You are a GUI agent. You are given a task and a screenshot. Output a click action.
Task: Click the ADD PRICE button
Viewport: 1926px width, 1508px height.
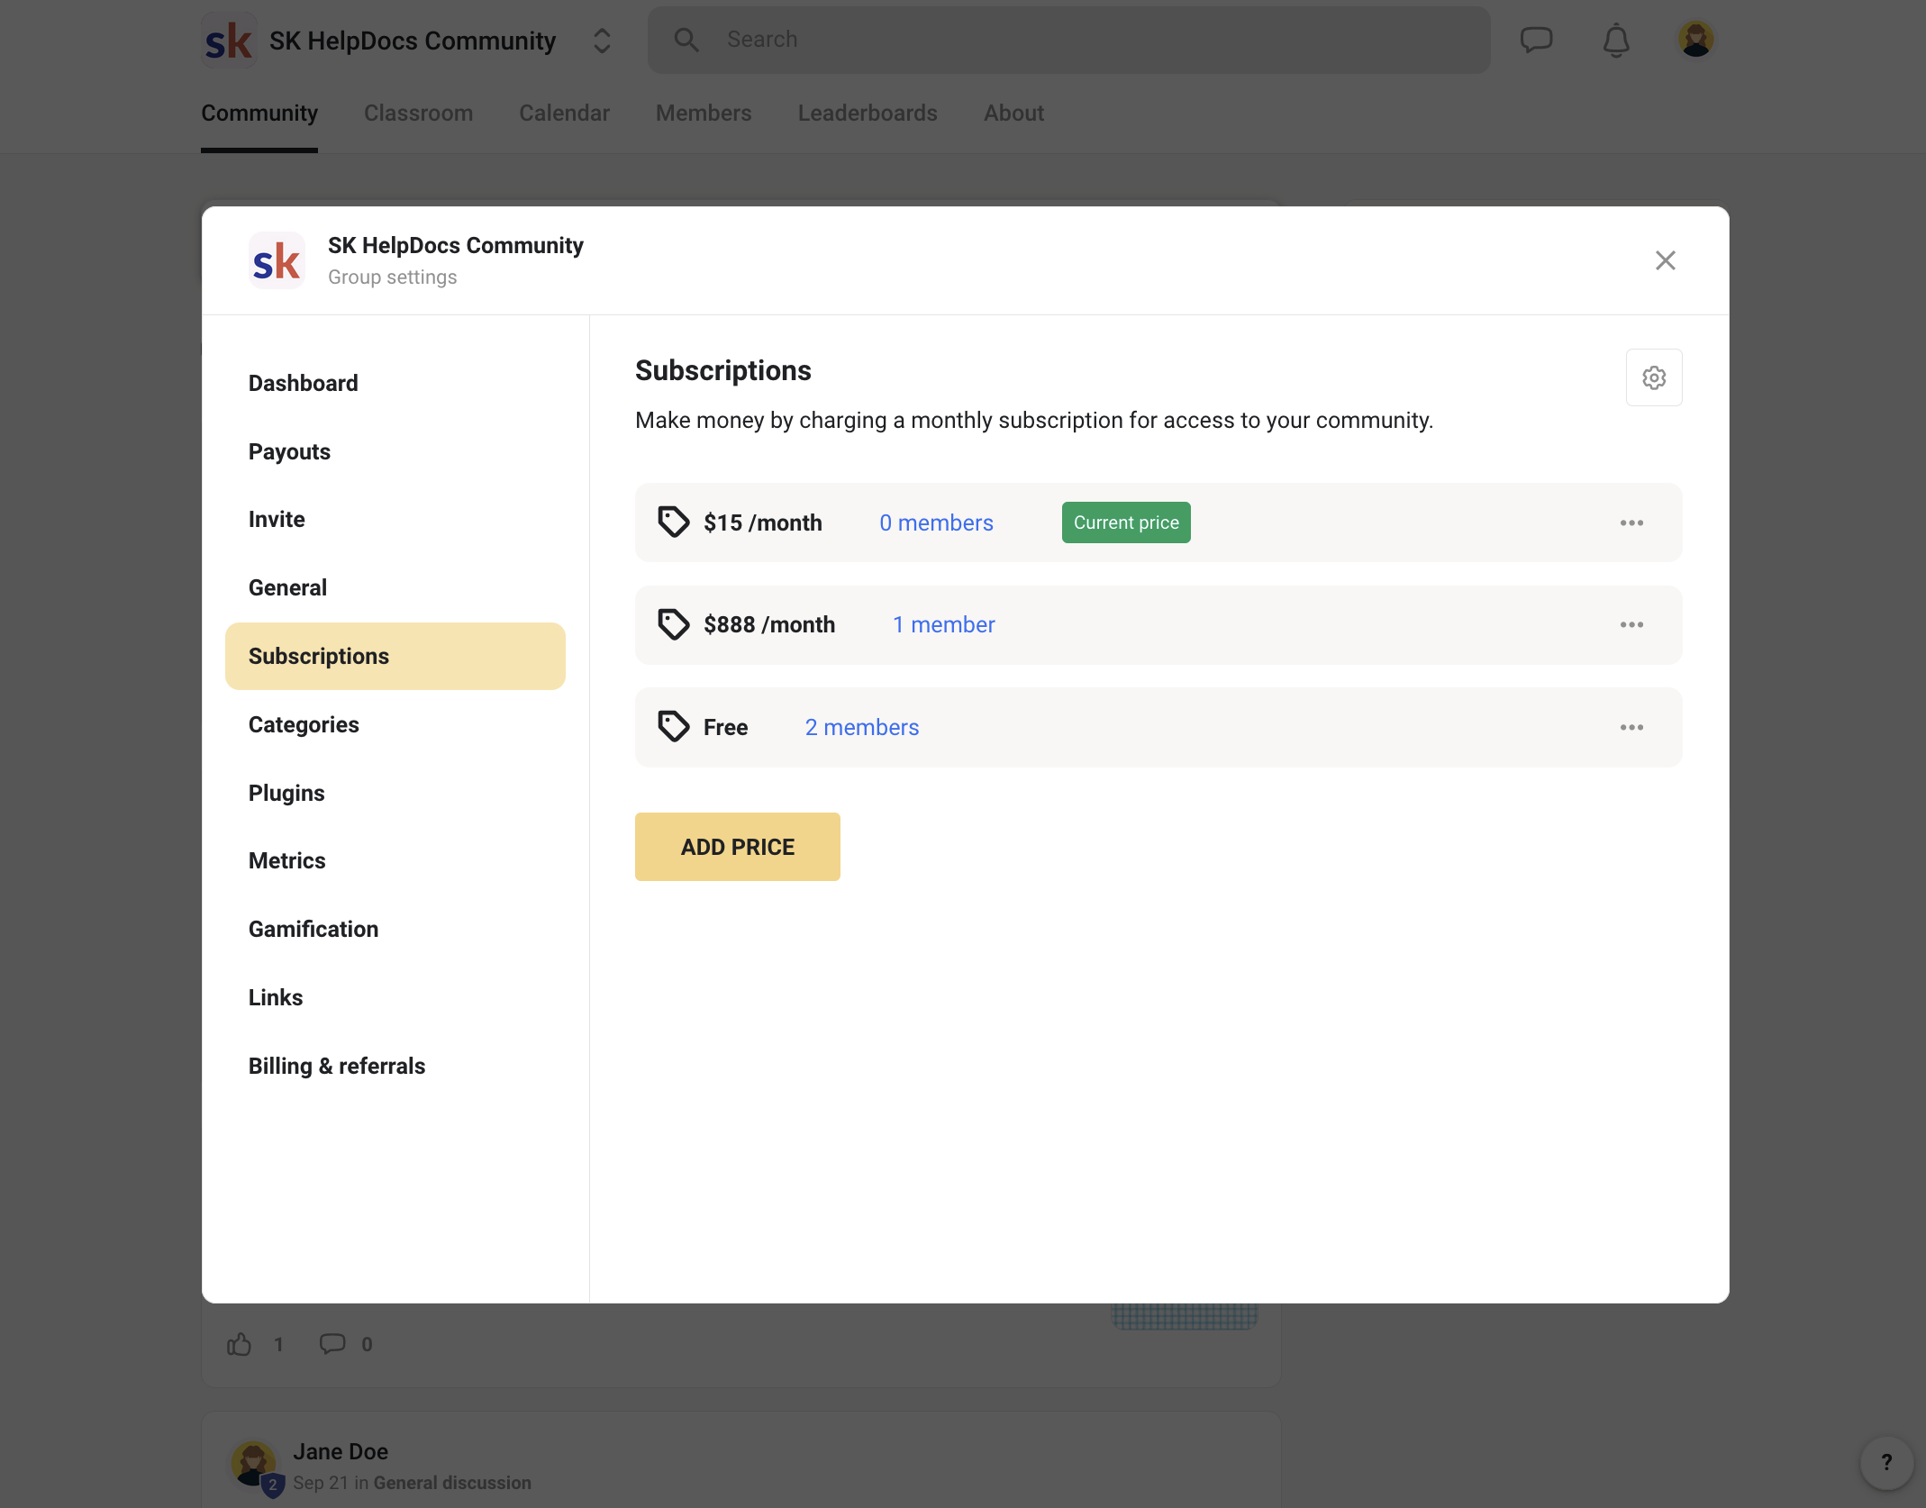[x=738, y=847]
